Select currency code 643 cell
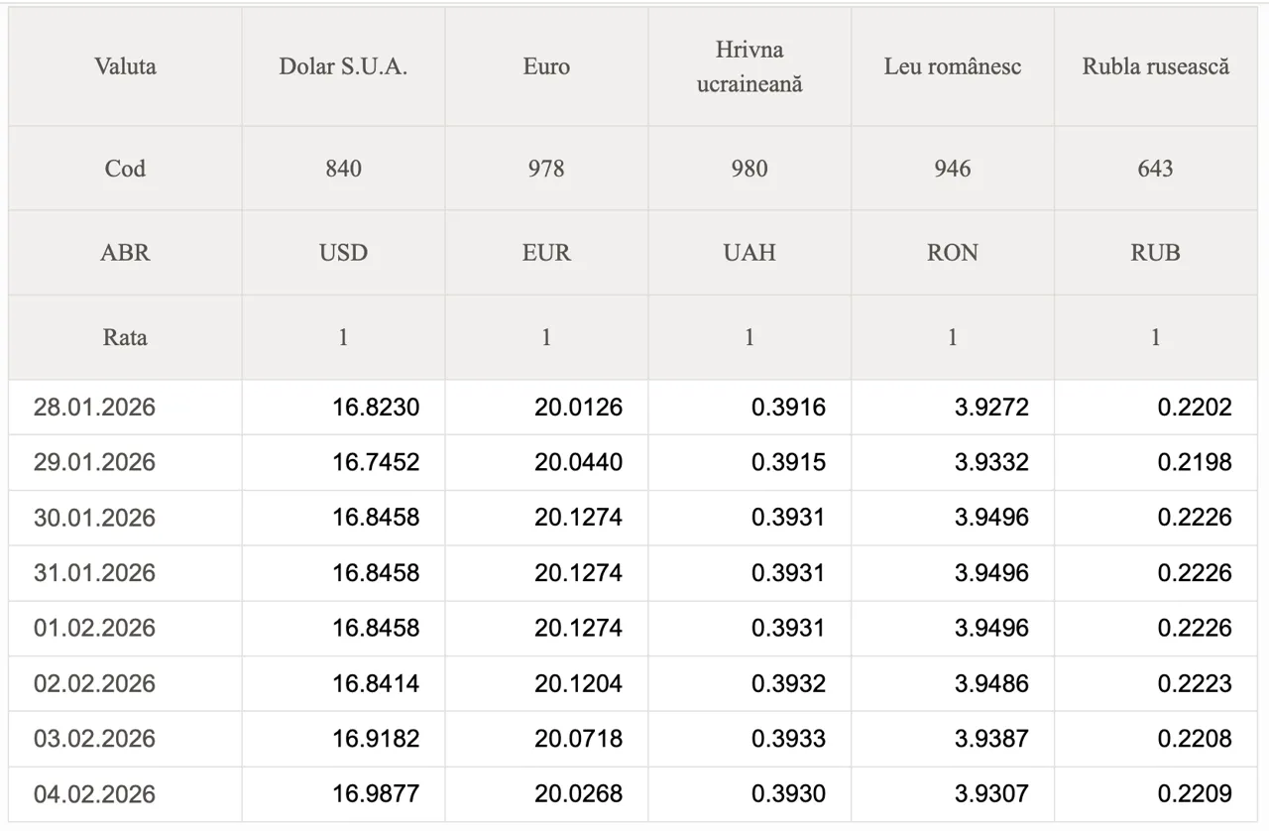The width and height of the screenshot is (1269, 831). pyautogui.click(x=1155, y=169)
